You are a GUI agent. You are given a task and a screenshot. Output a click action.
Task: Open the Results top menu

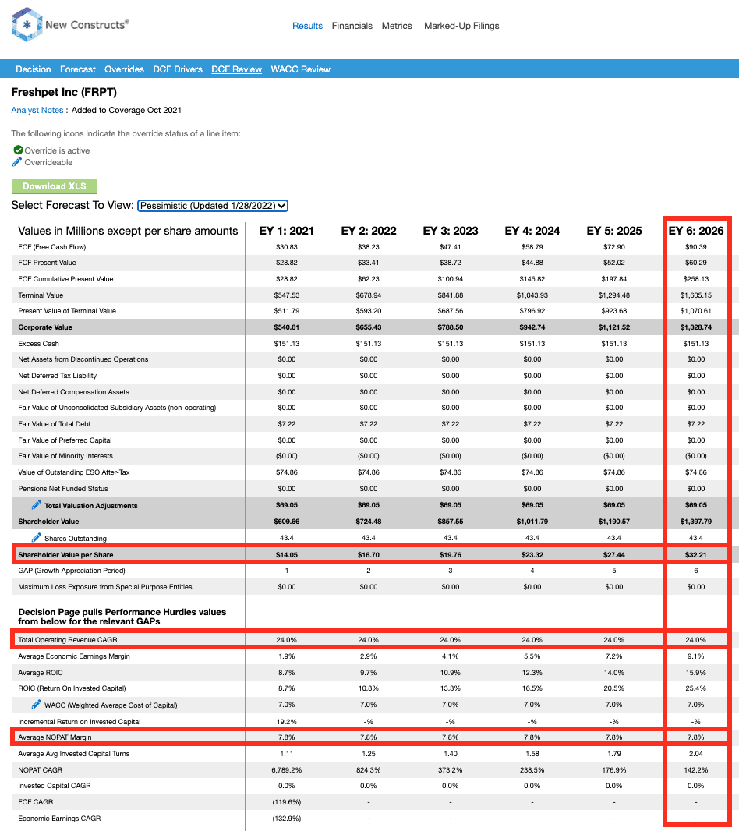(307, 26)
